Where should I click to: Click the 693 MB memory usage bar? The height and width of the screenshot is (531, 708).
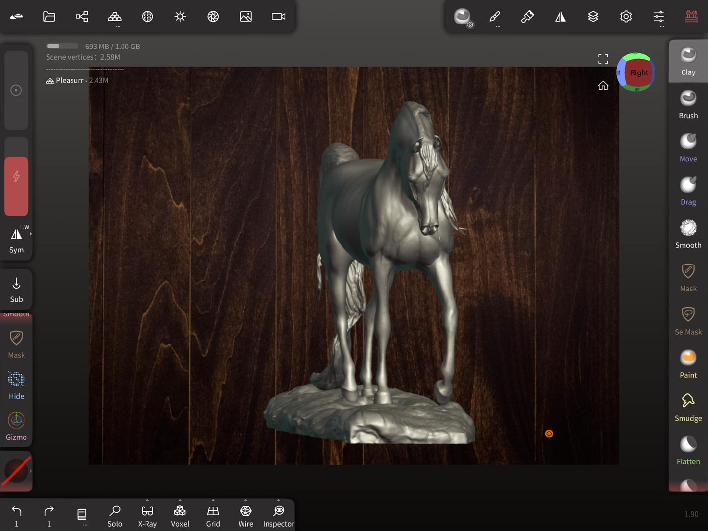click(x=62, y=46)
